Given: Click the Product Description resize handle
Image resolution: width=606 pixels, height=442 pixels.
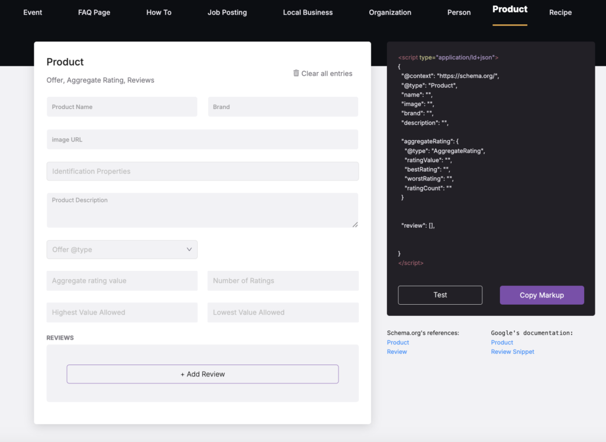Looking at the screenshot, I should pyautogui.click(x=355, y=224).
